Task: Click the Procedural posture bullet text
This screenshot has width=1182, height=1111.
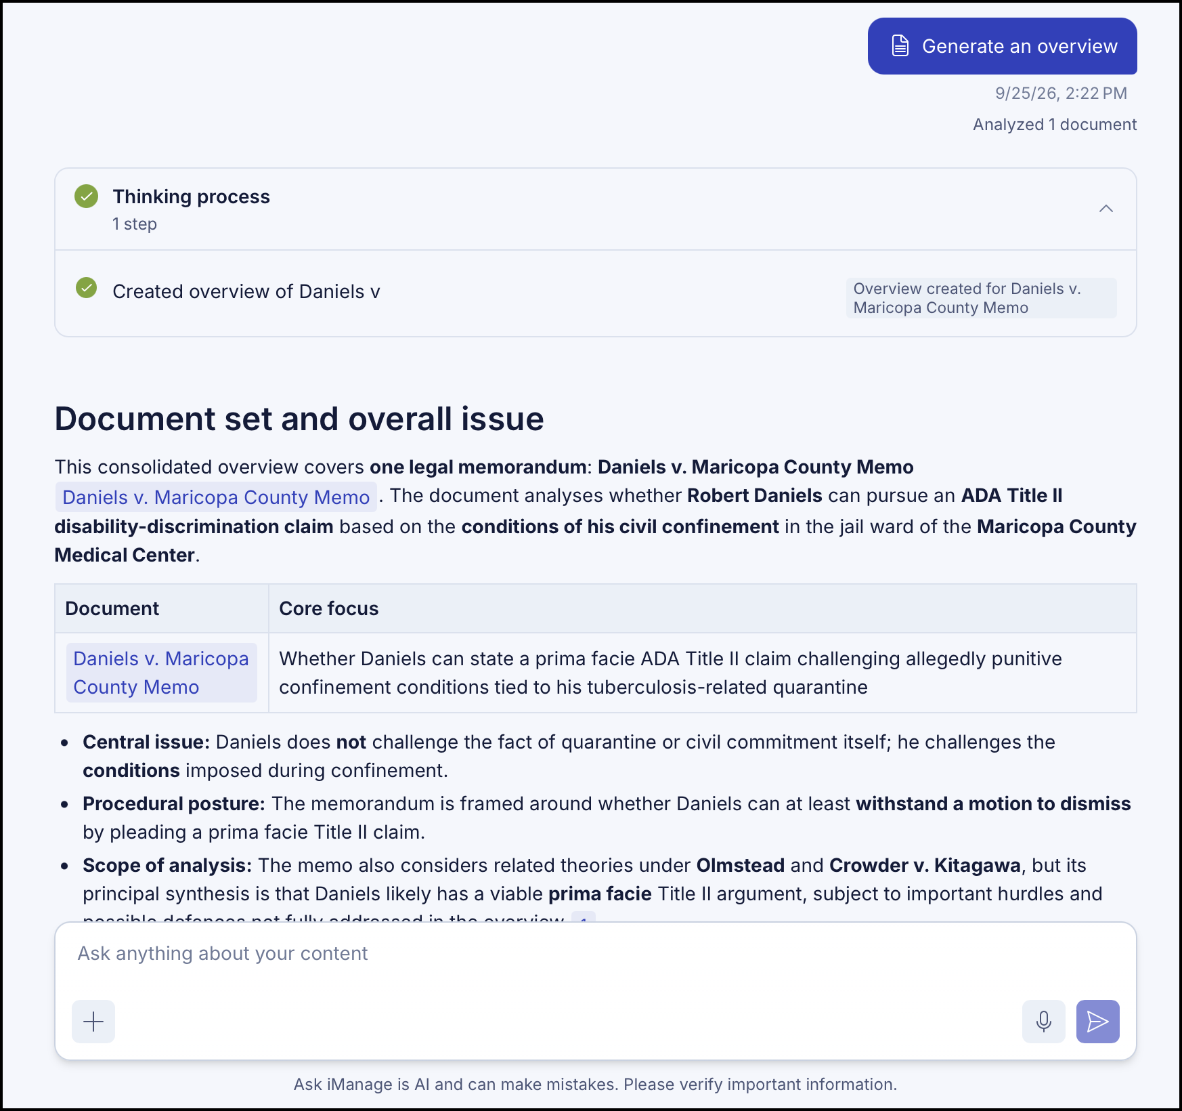Action: (607, 818)
